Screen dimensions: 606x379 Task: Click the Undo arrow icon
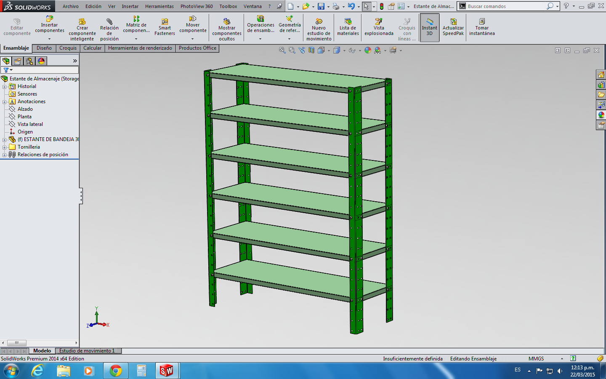click(351, 6)
